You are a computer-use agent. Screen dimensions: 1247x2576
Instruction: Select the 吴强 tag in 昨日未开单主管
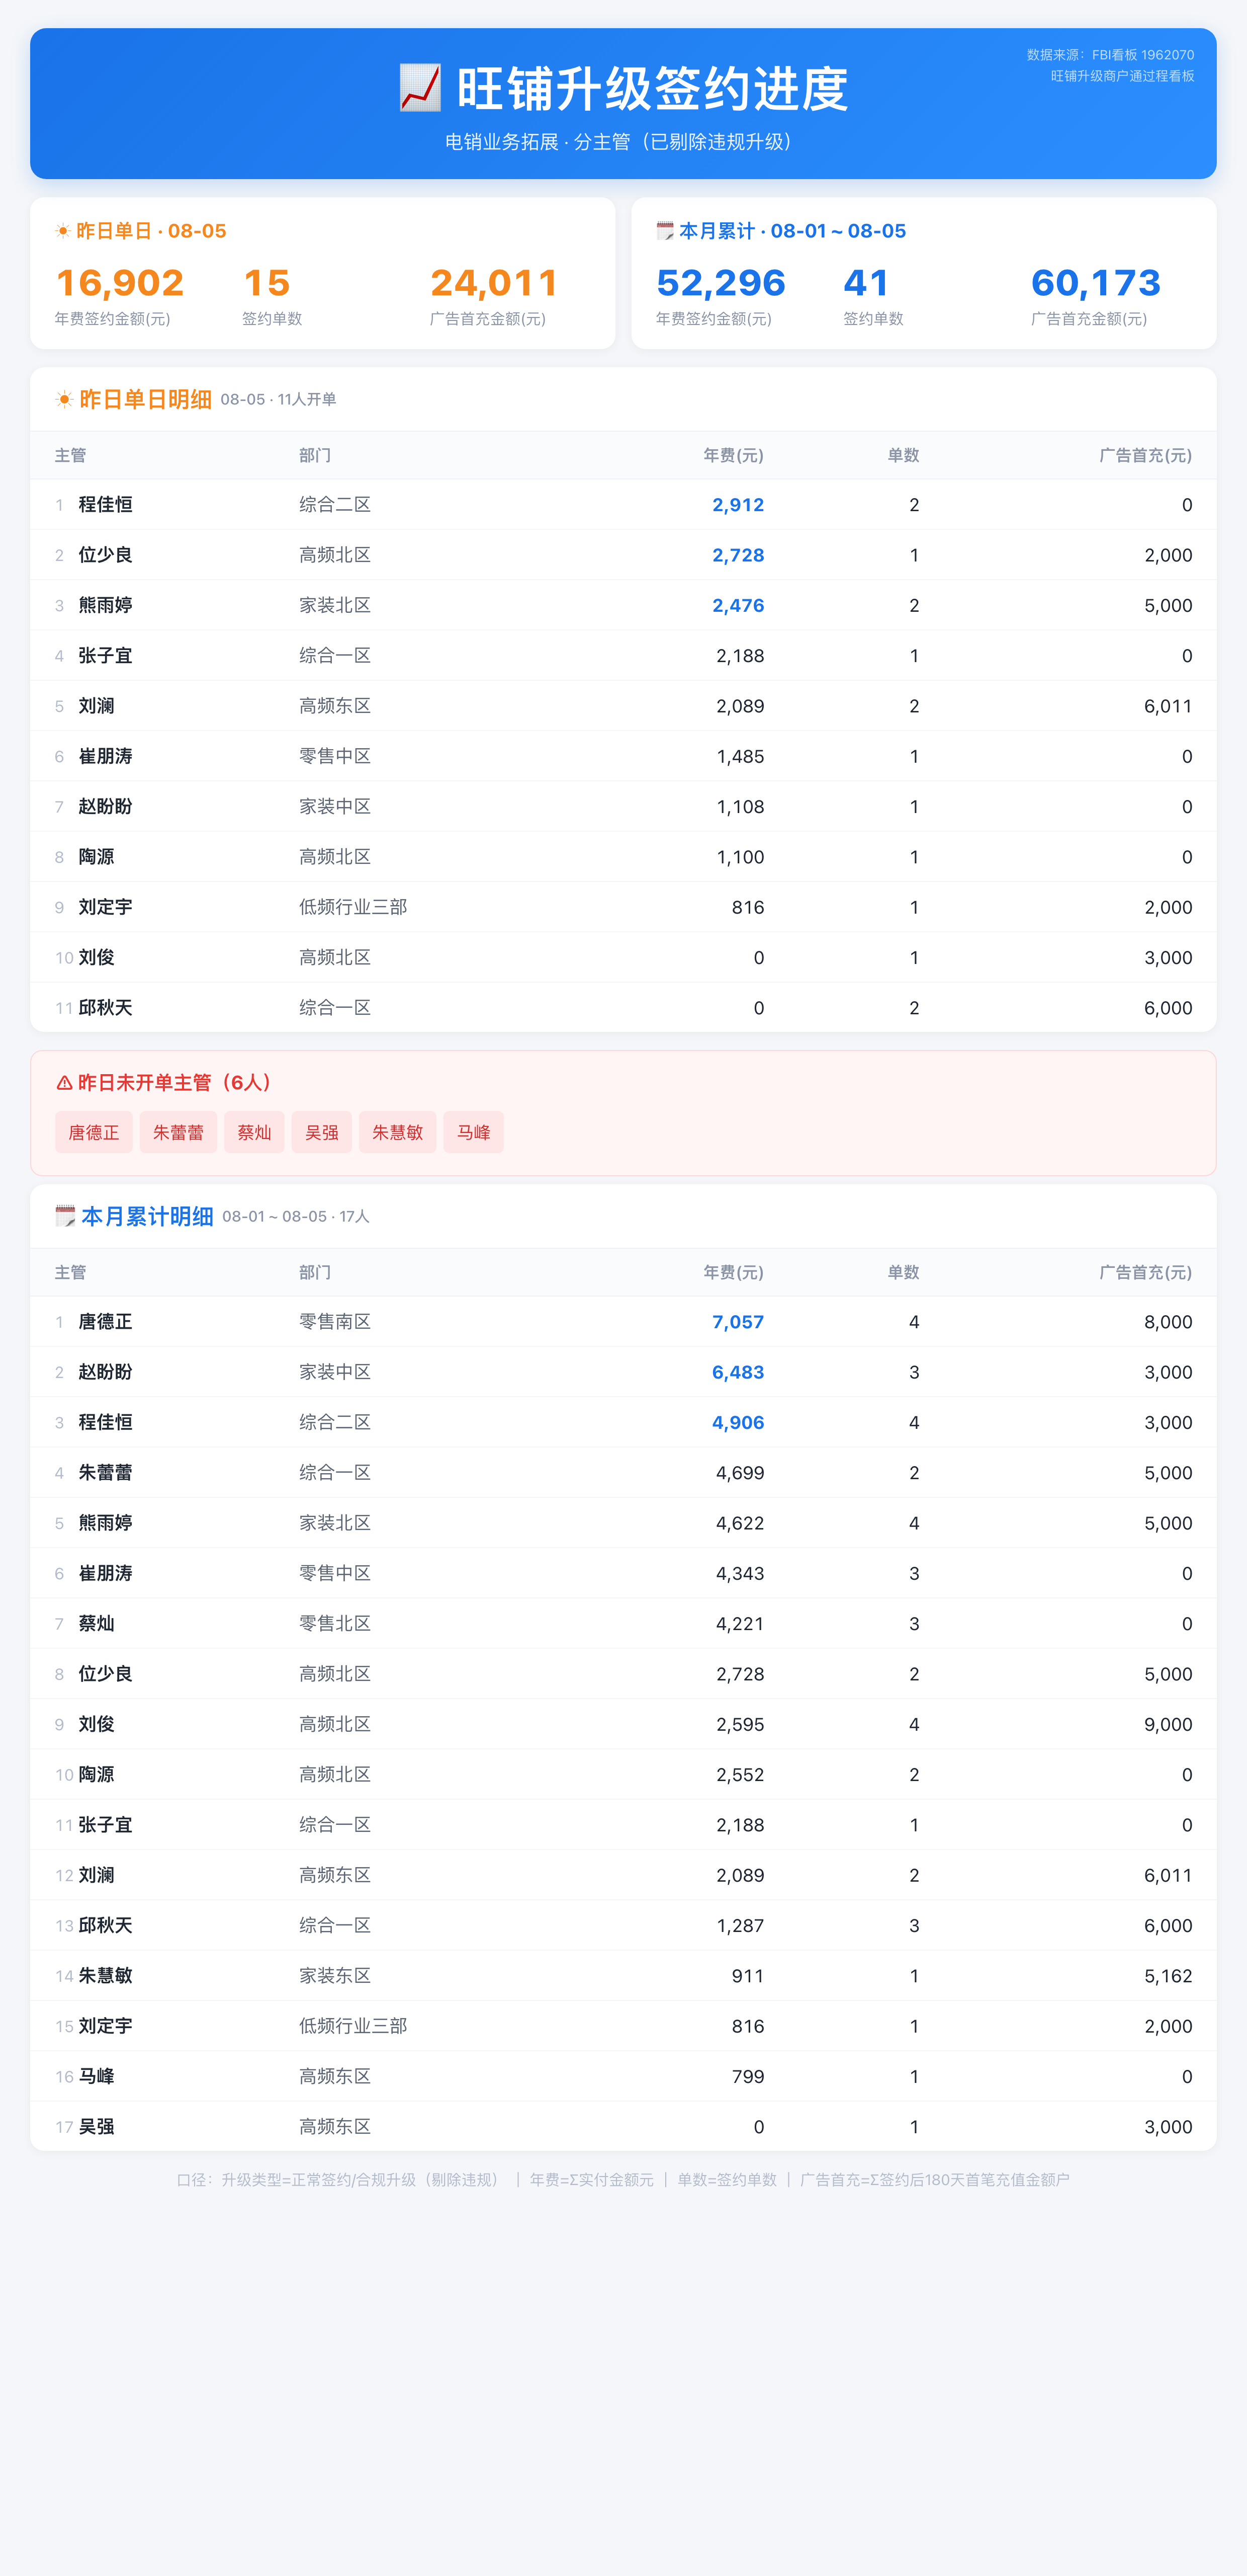pyautogui.click(x=322, y=1132)
